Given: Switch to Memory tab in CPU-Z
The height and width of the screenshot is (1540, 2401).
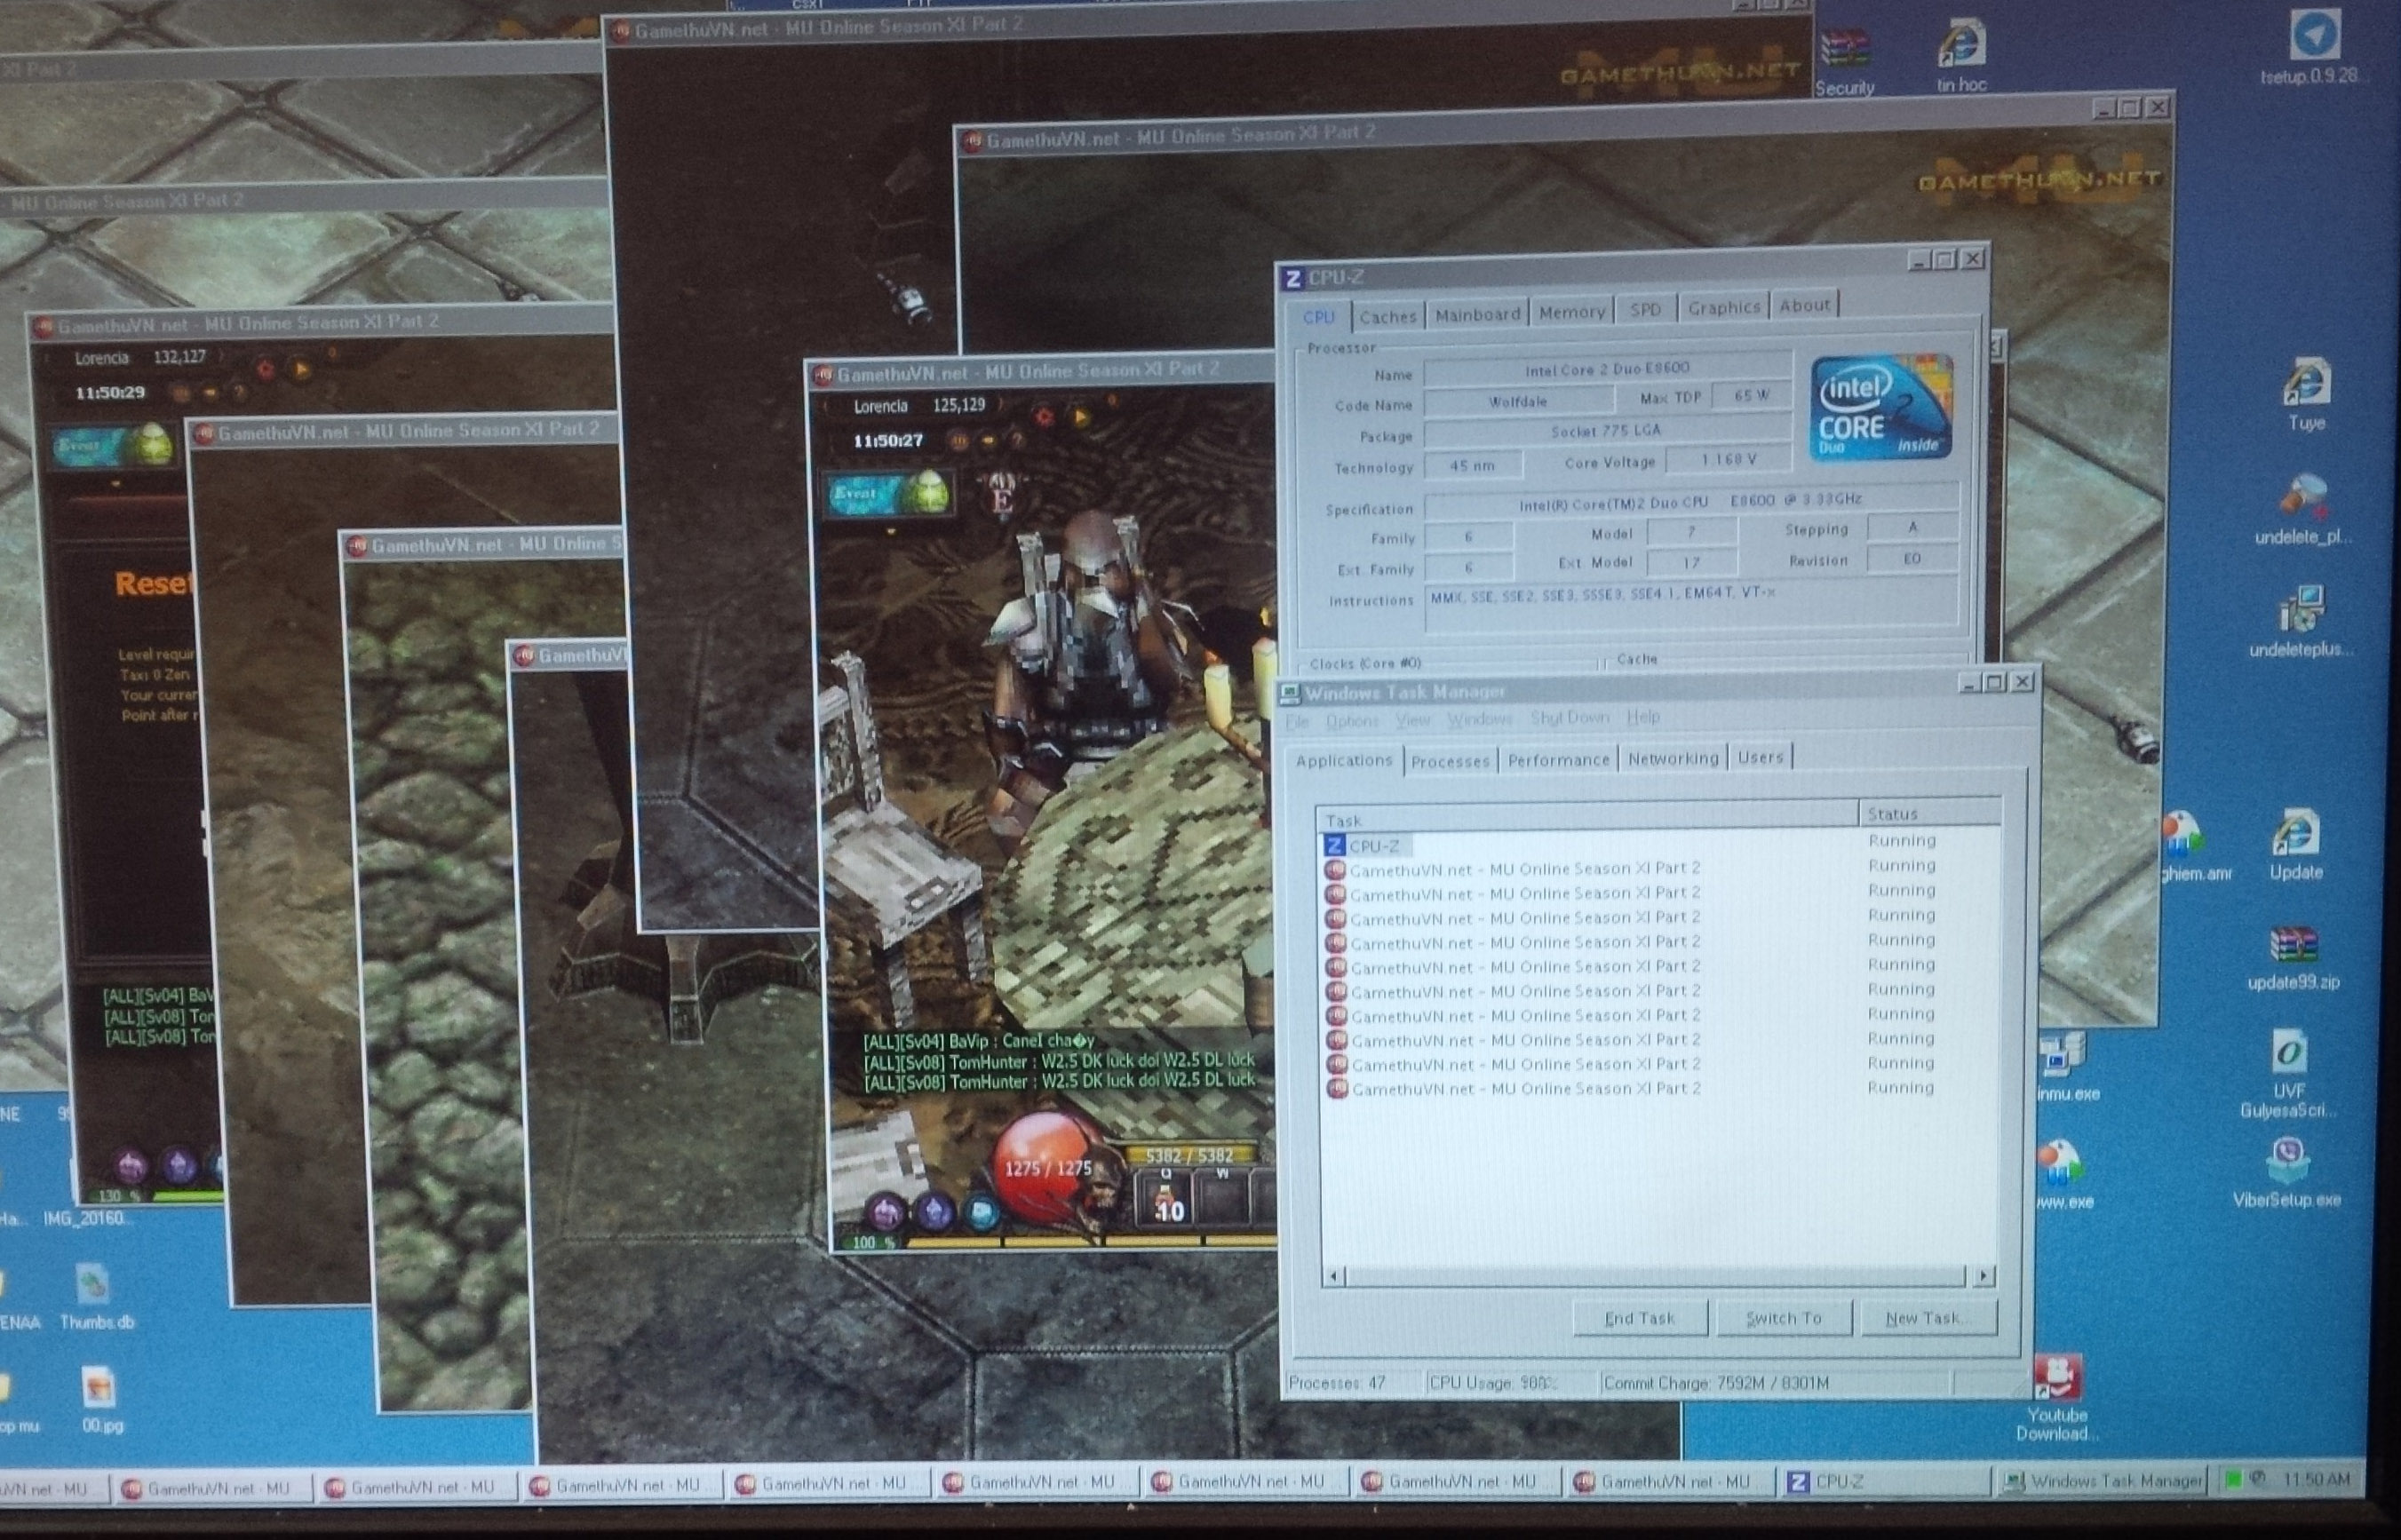Looking at the screenshot, I should click(x=1571, y=313).
